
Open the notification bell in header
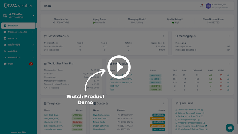point(202,6)
